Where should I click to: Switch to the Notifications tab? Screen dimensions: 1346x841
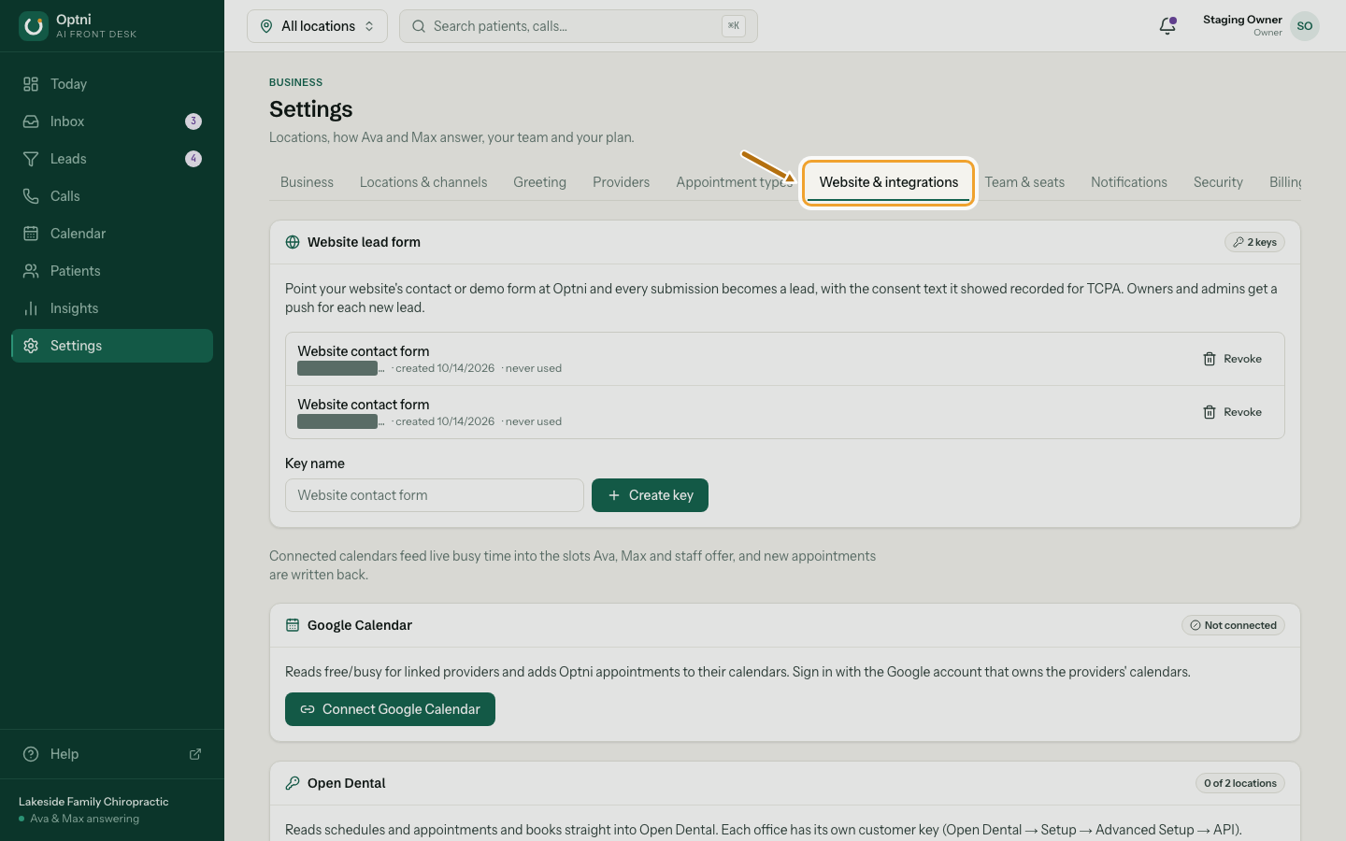(x=1129, y=182)
